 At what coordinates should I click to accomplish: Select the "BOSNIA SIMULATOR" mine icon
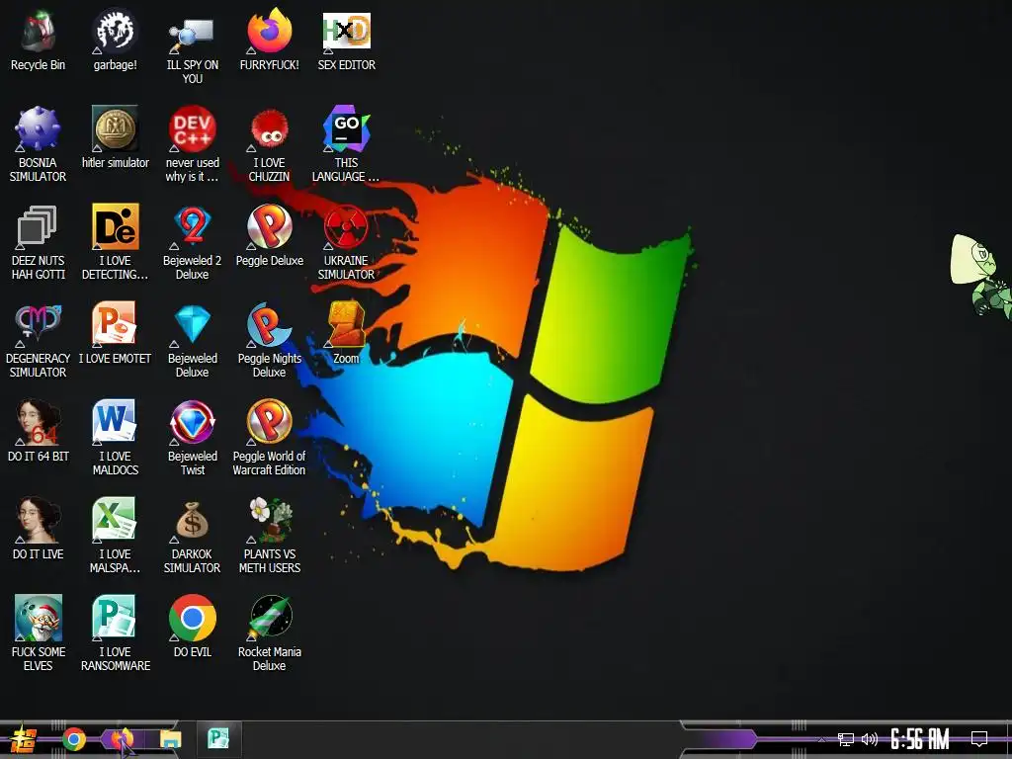tap(38, 128)
